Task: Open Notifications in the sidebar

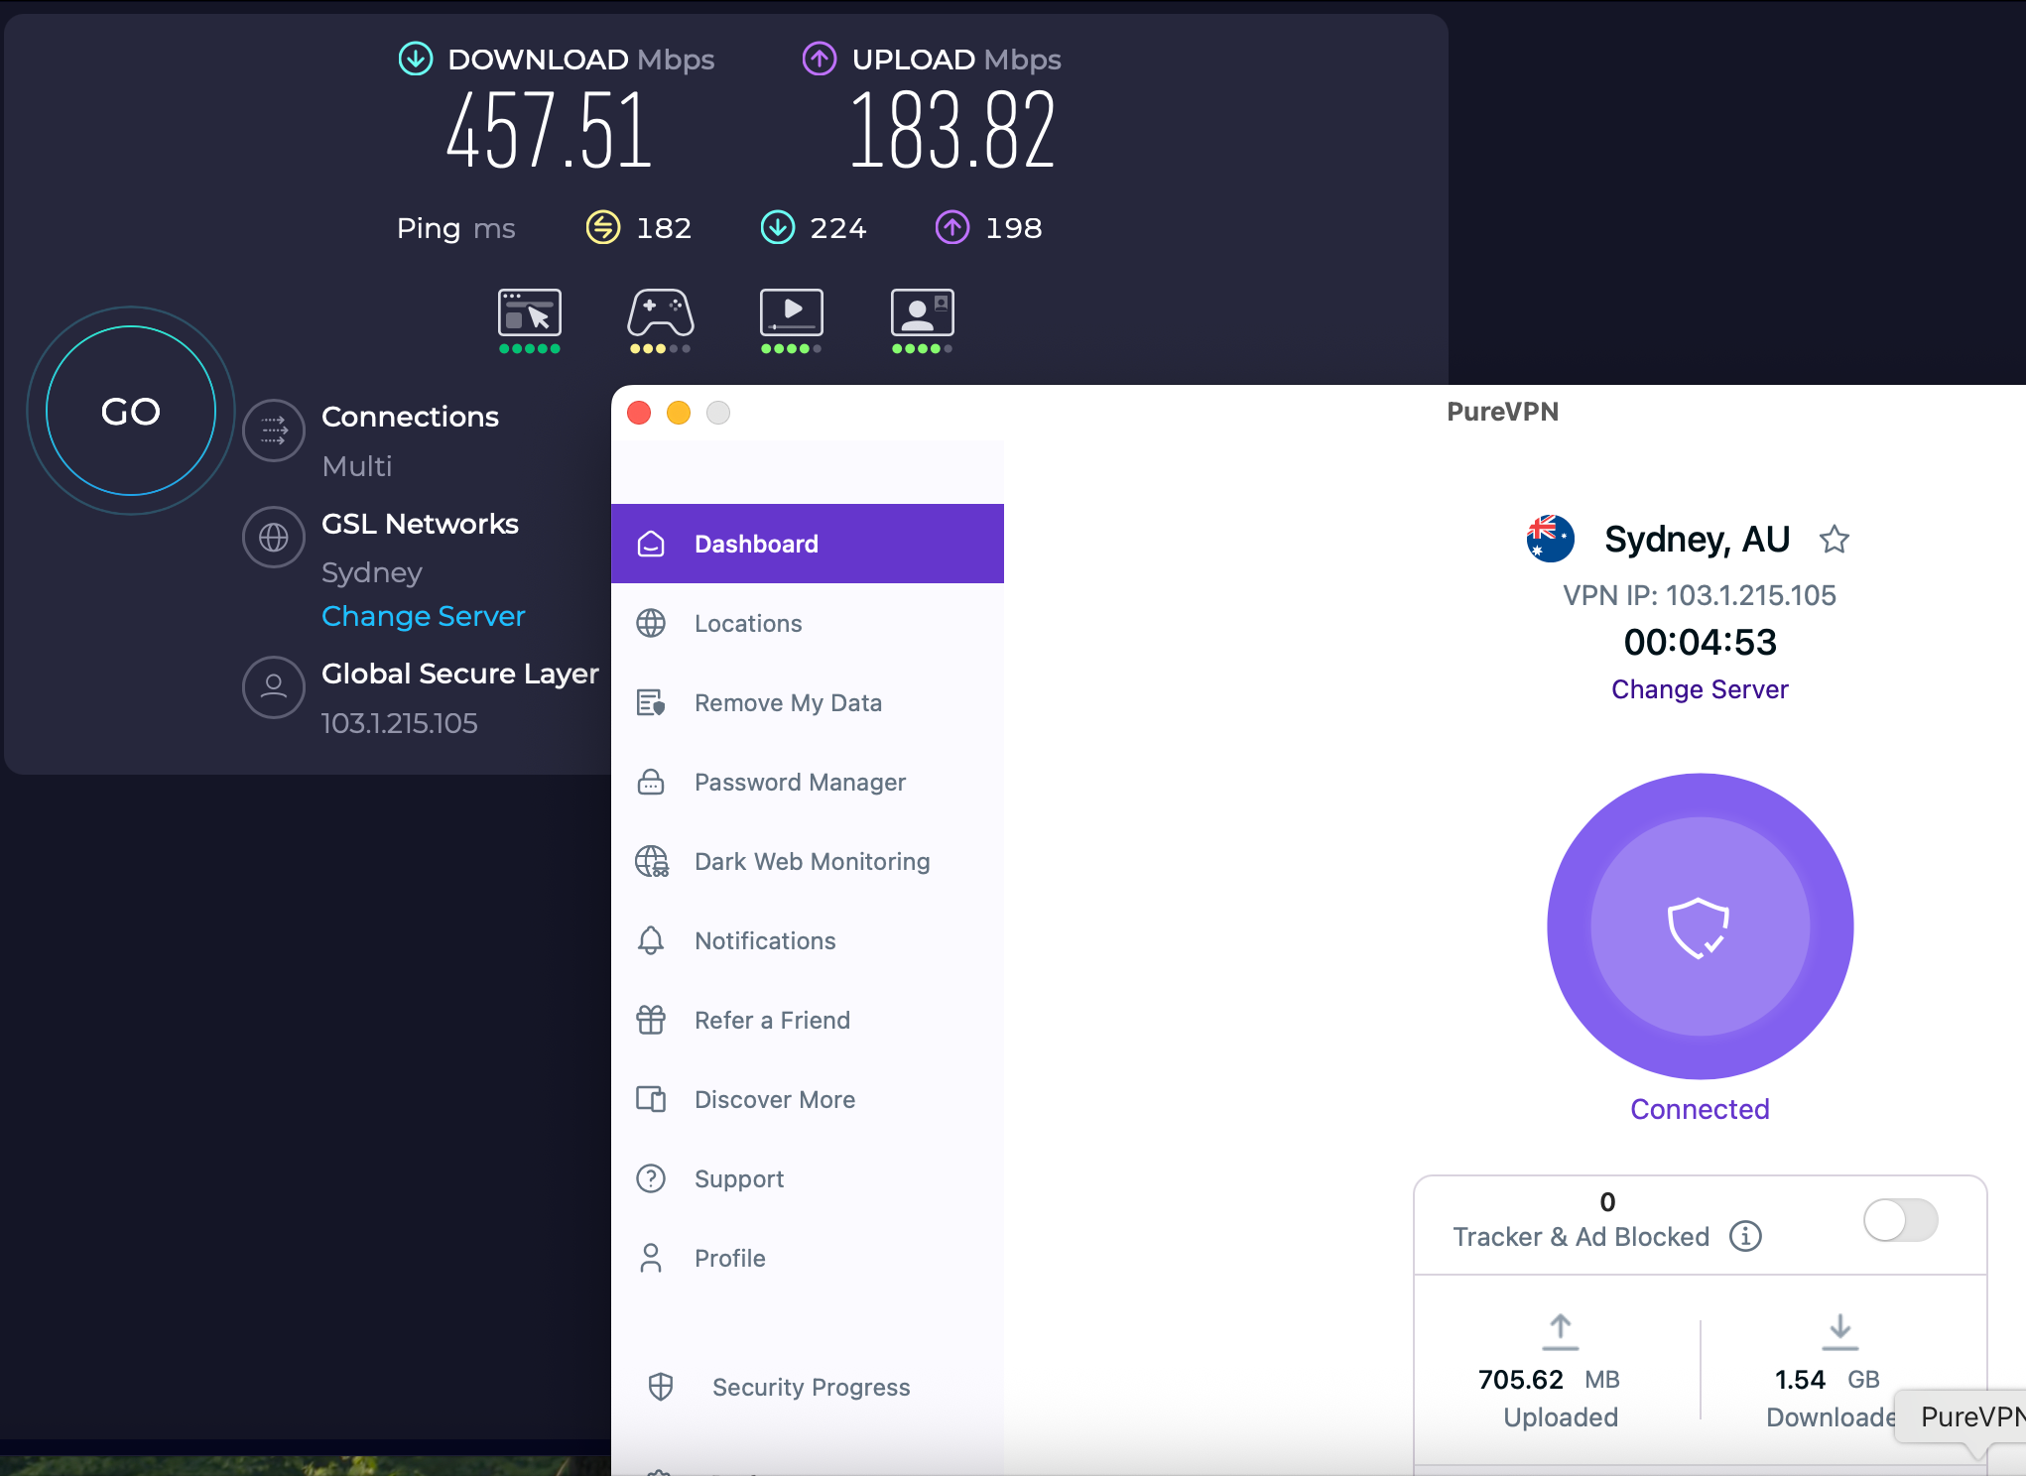Action: pos(808,940)
